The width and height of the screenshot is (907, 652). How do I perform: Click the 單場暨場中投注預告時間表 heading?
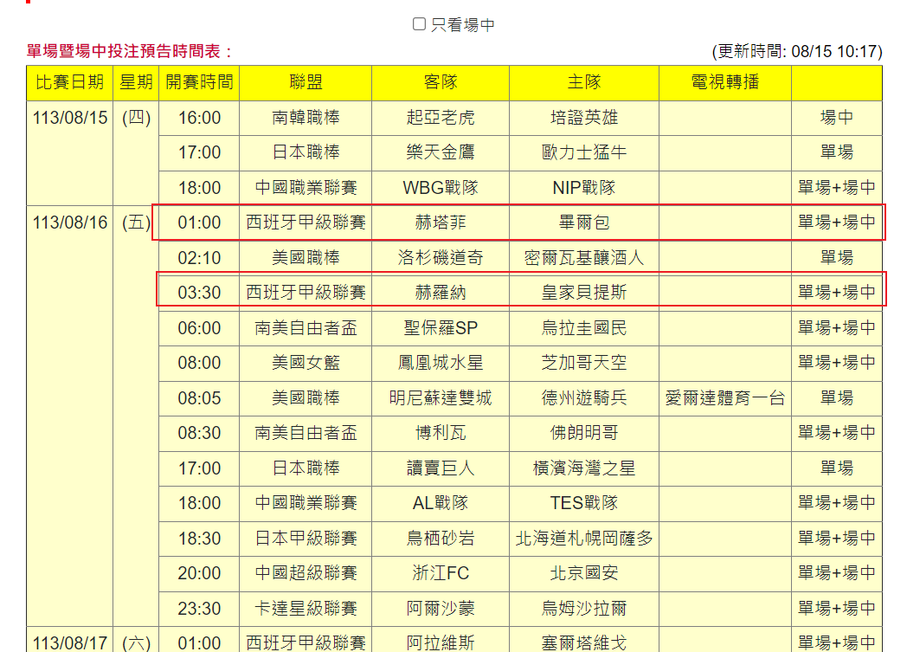130,51
